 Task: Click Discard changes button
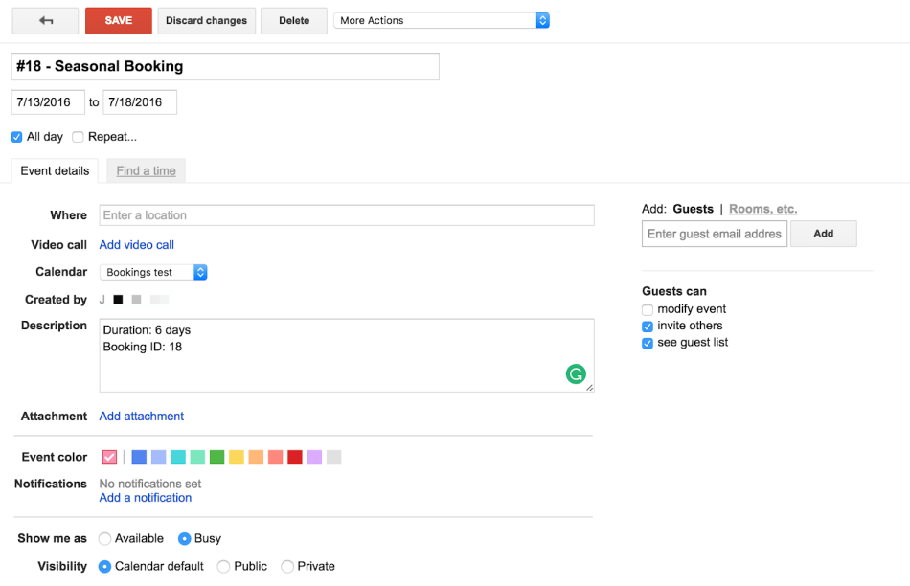tap(206, 20)
